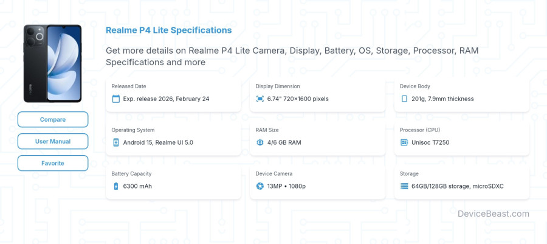Select the '201g, 7.9mm thickness' text
Image resolution: width=547 pixels, height=244 pixels.
coord(442,99)
